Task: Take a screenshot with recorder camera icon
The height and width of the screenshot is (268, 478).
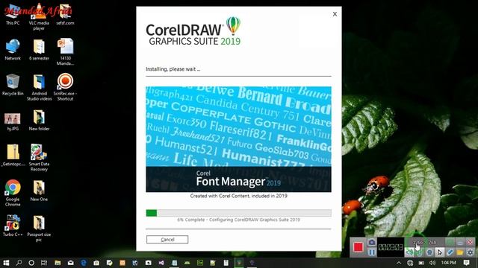Action: pos(372,242)
